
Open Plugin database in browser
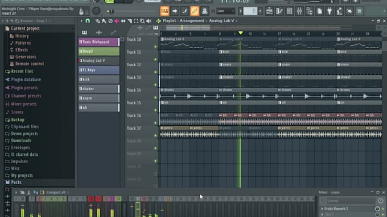click(26, 80)
